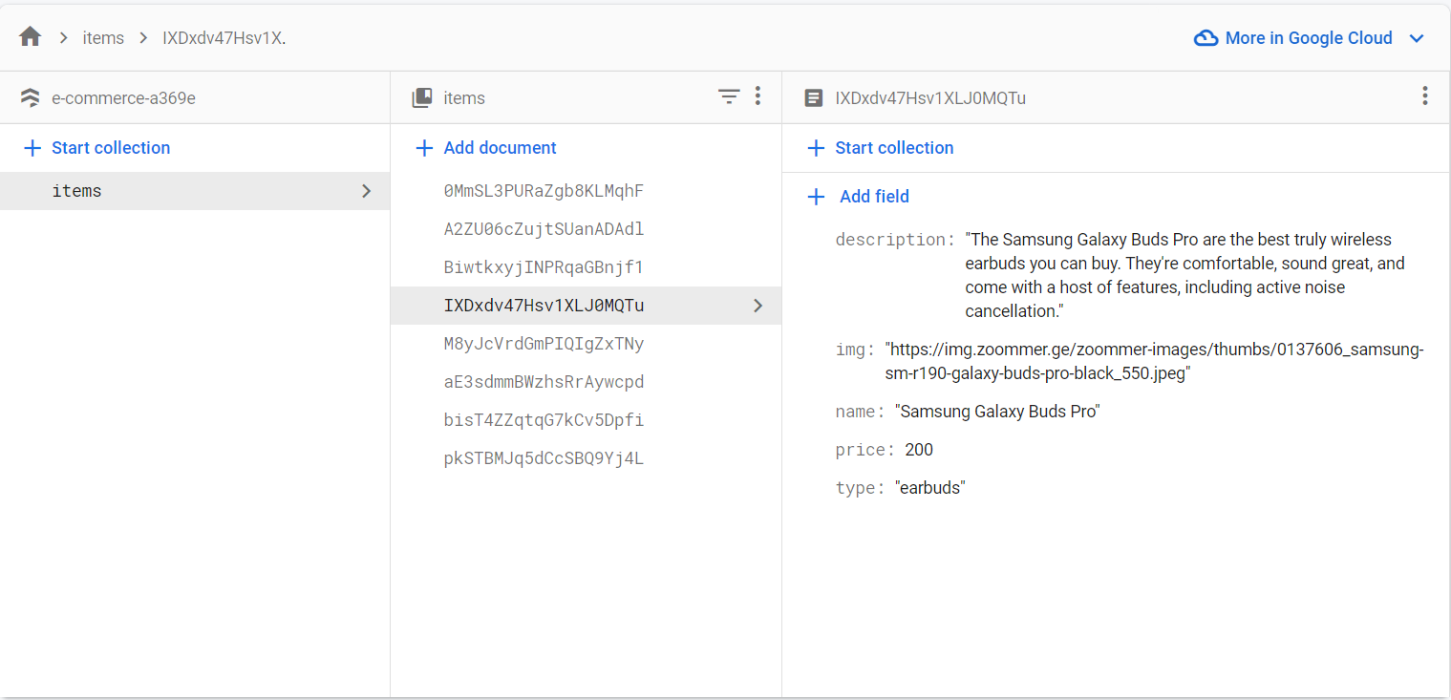Select document 0MmSL3PURaZgb8KLMqhF
This screenshot has height=700, width=1451.
544,191
